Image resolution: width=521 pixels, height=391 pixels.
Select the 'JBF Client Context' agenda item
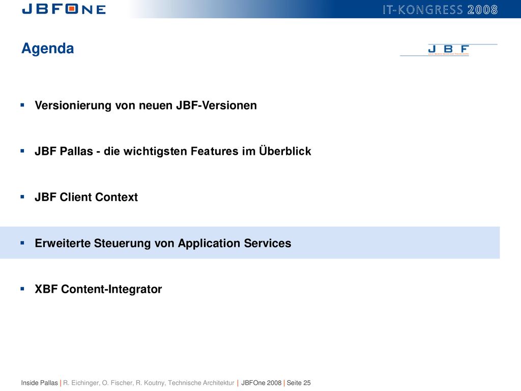click(x=86, y=197)
